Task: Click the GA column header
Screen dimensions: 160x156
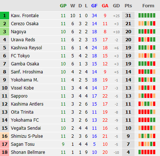Action: click(105, 6)
